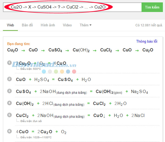Click the 'Bạn đang tìm:' label
The height and width of the screenshot is (142, 165).
coord(19,44)
